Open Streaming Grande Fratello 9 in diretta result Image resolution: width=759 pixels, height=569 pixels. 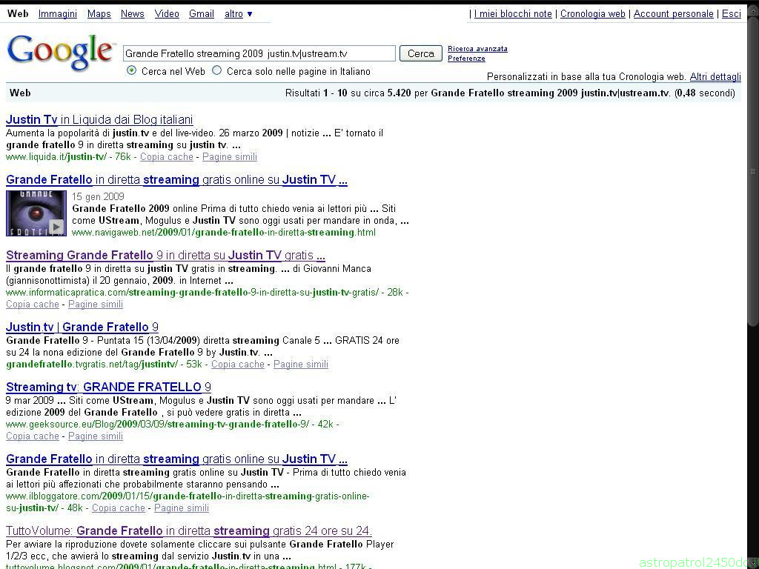pyautogui.click(x=165, y=255)
